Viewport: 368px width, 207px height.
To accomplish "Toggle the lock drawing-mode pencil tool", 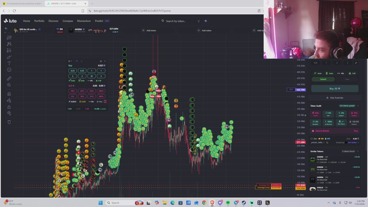I will click(9, 100).
